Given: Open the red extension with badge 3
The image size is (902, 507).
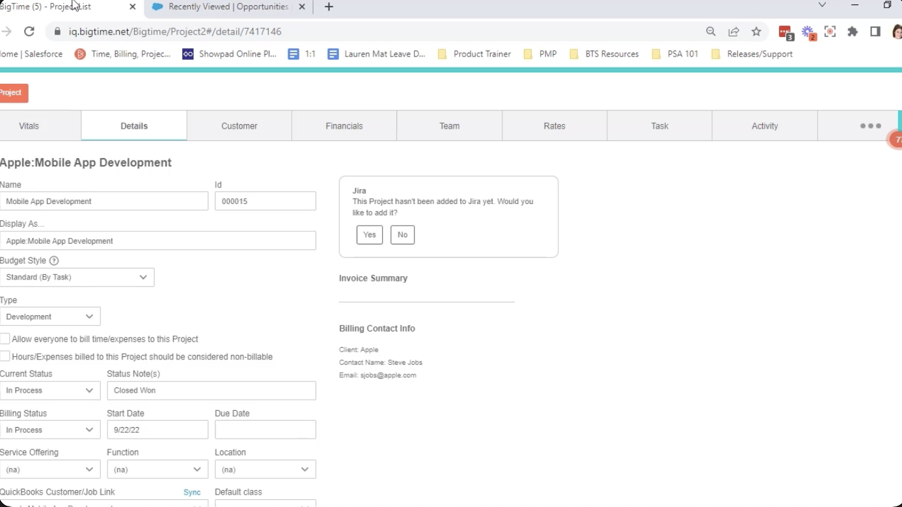Looking at the screenshot, I should [786, 32].
